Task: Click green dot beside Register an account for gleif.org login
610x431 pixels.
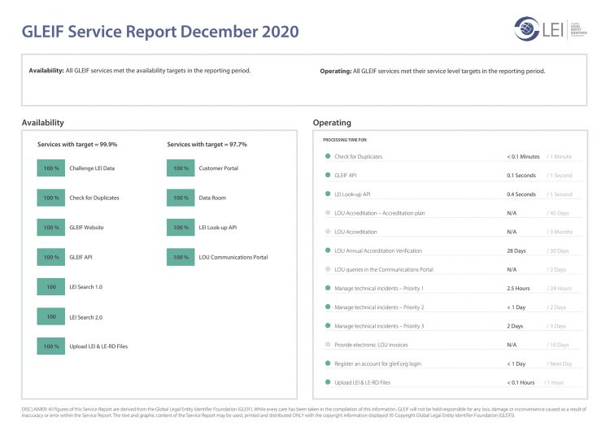Action: [x=327, y=364]
